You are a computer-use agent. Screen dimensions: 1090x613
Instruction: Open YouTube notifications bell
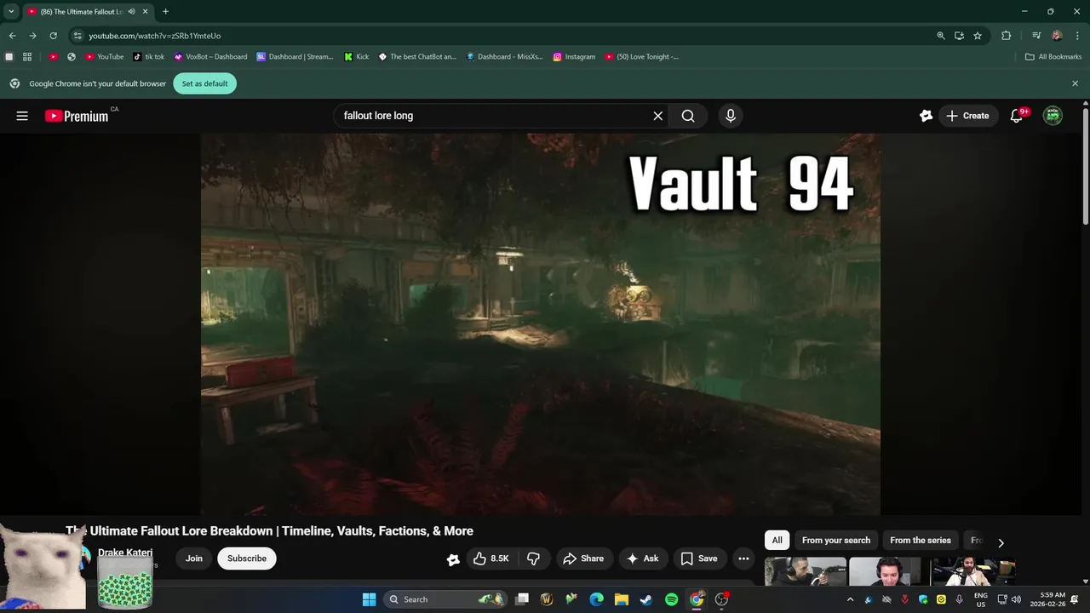pyautogui.click(x=1016, y=116)
